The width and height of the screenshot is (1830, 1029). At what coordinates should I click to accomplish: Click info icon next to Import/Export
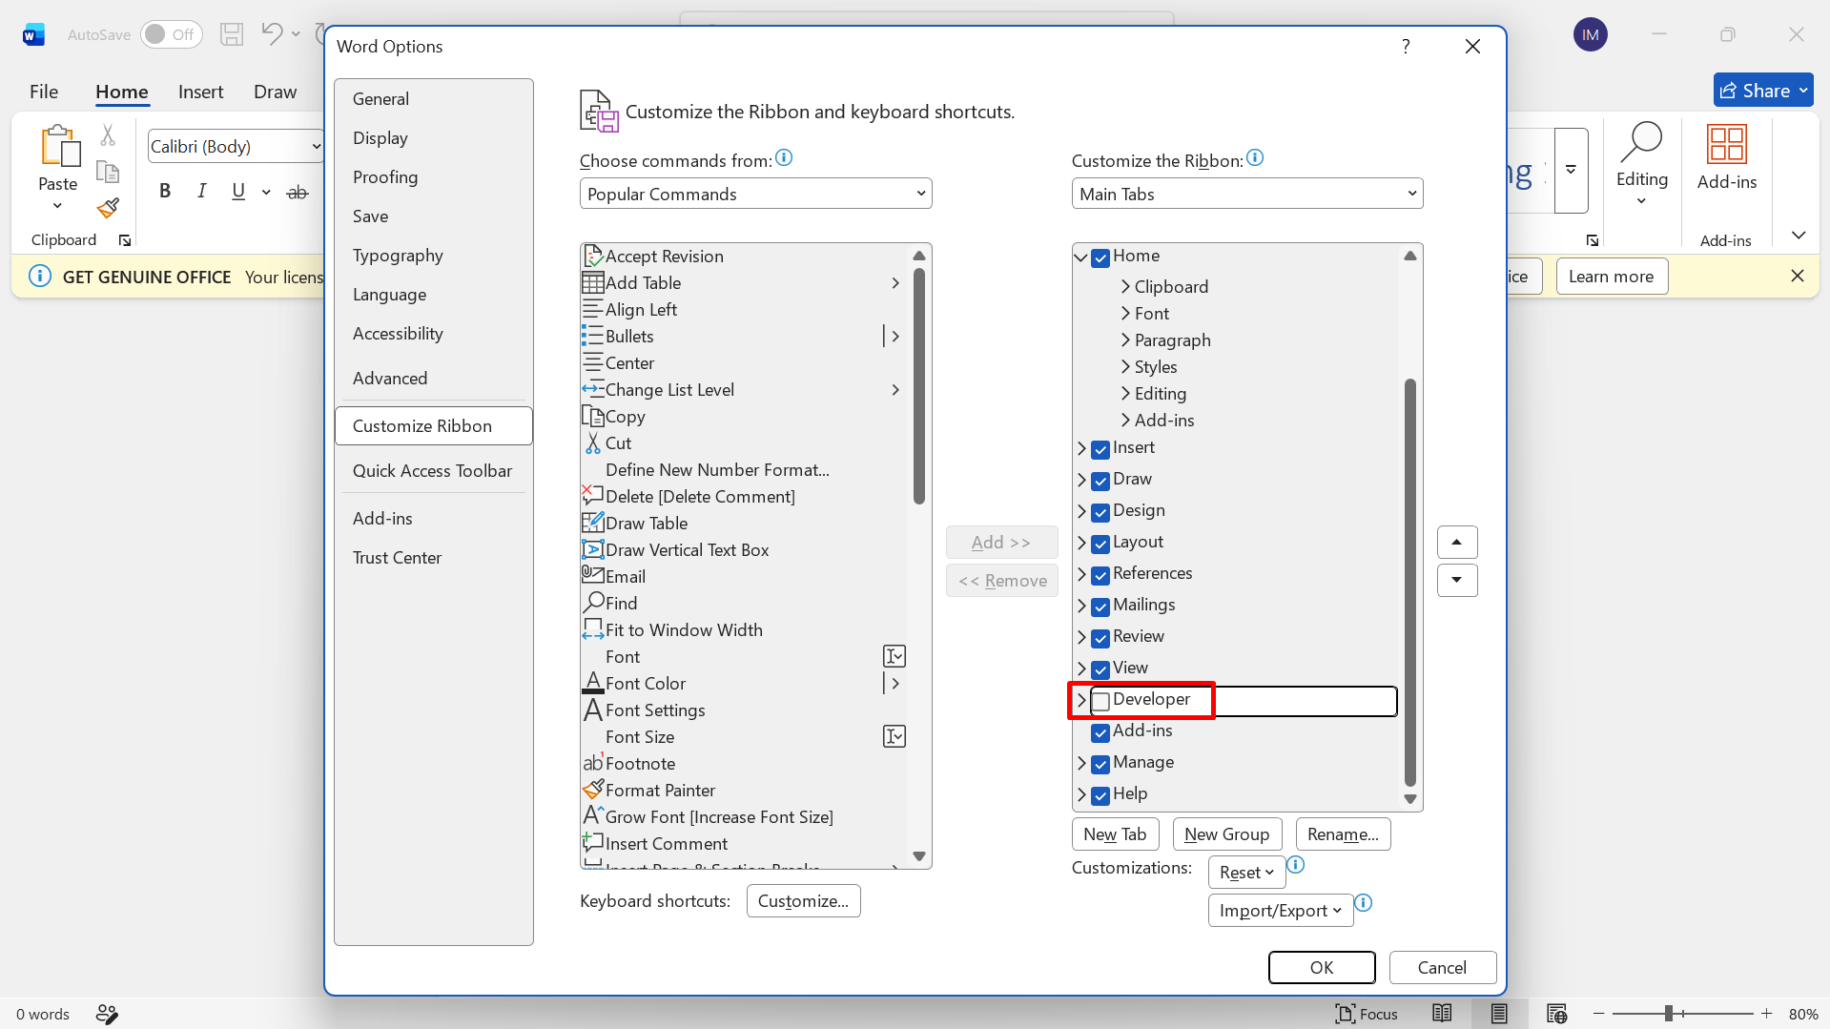1364,902
